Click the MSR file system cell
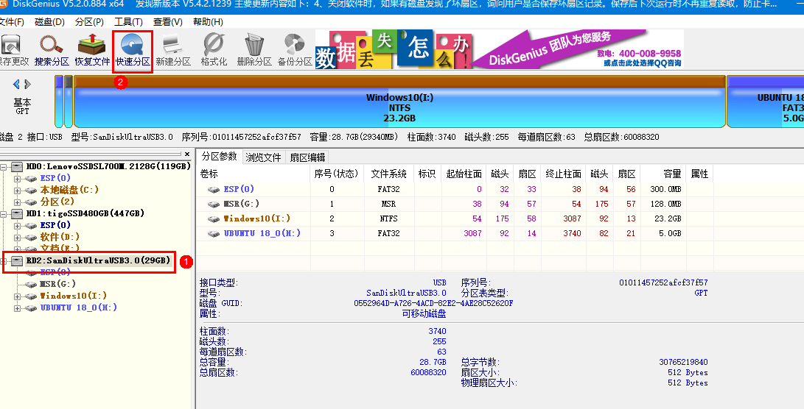Screen dimensions: 804x409 [388, 204]
